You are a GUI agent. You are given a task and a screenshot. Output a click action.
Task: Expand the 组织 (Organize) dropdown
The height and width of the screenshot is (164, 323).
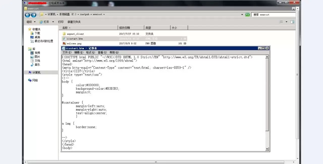[31, 22]
